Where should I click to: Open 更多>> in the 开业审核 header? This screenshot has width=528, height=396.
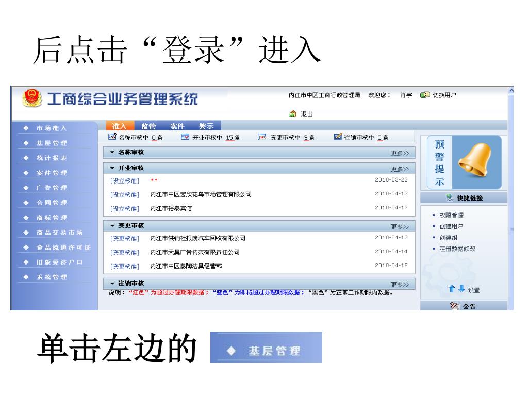click(400, 169)
